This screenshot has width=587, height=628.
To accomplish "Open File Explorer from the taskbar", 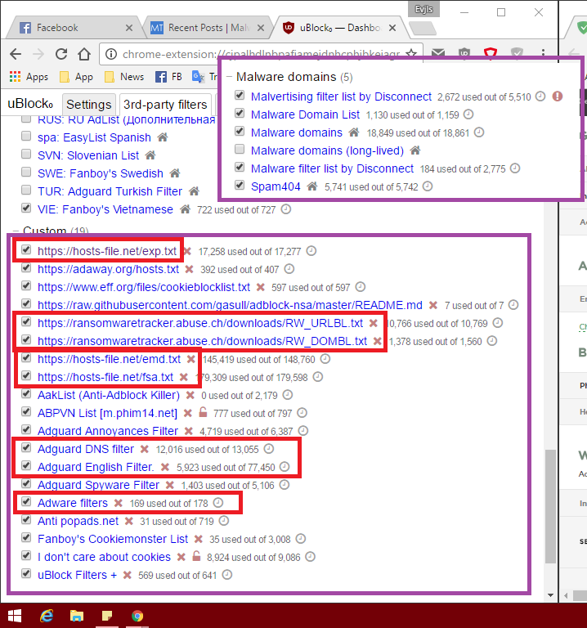I will coord(77,616).
